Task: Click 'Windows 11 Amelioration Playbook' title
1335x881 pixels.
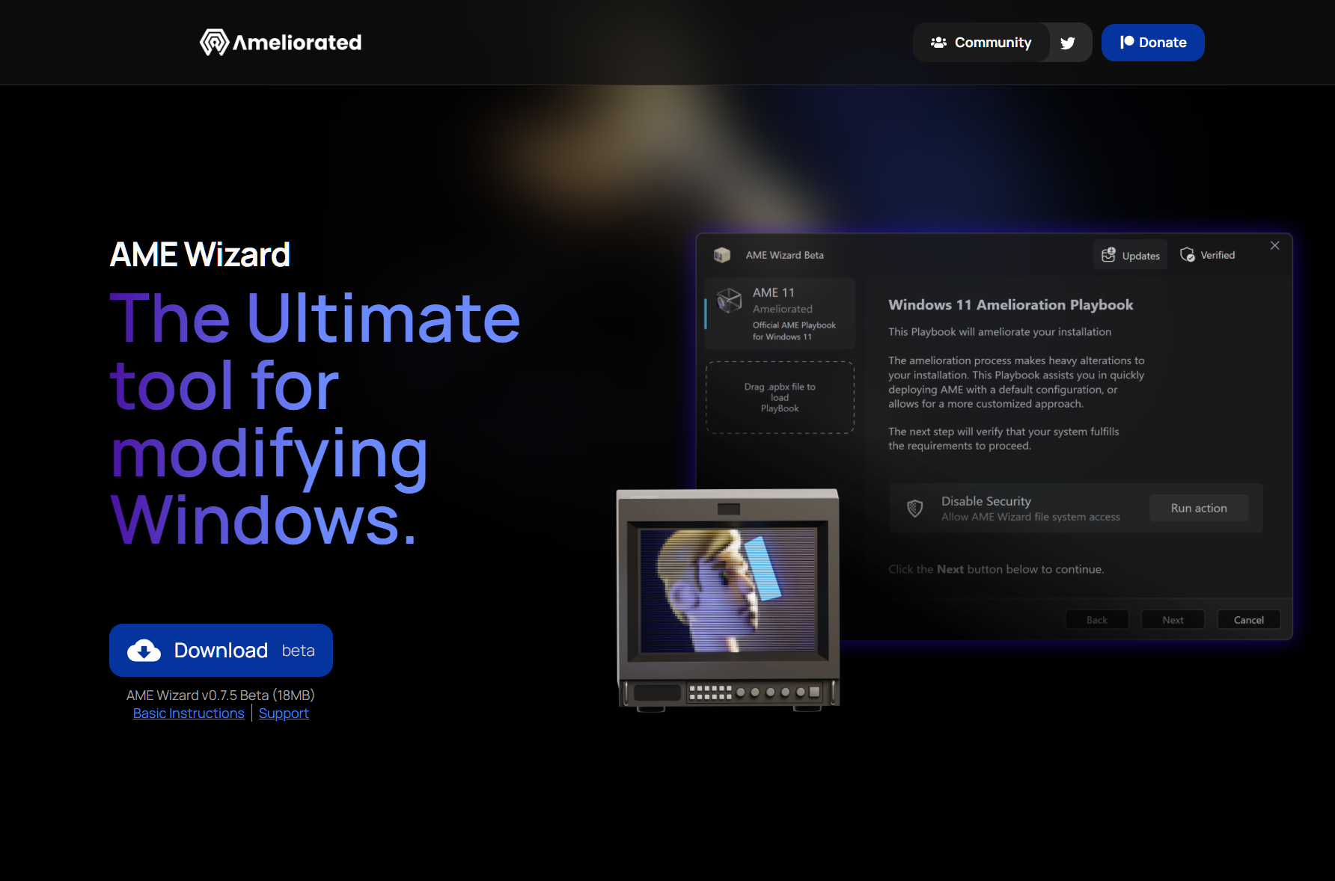Action: 1011,304
